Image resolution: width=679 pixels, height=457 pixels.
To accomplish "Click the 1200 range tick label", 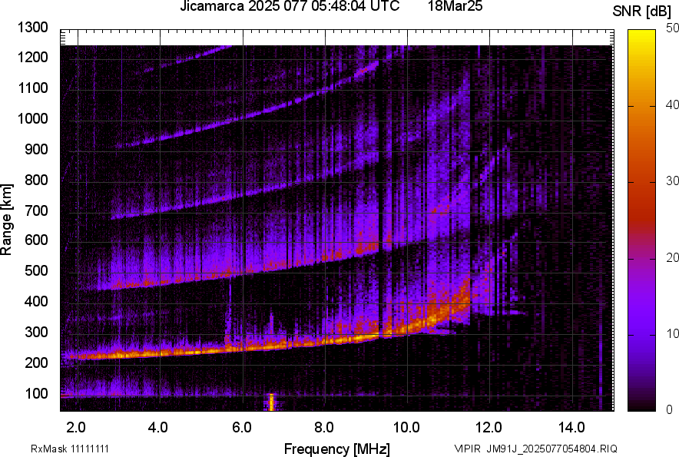I will (32, 57).
